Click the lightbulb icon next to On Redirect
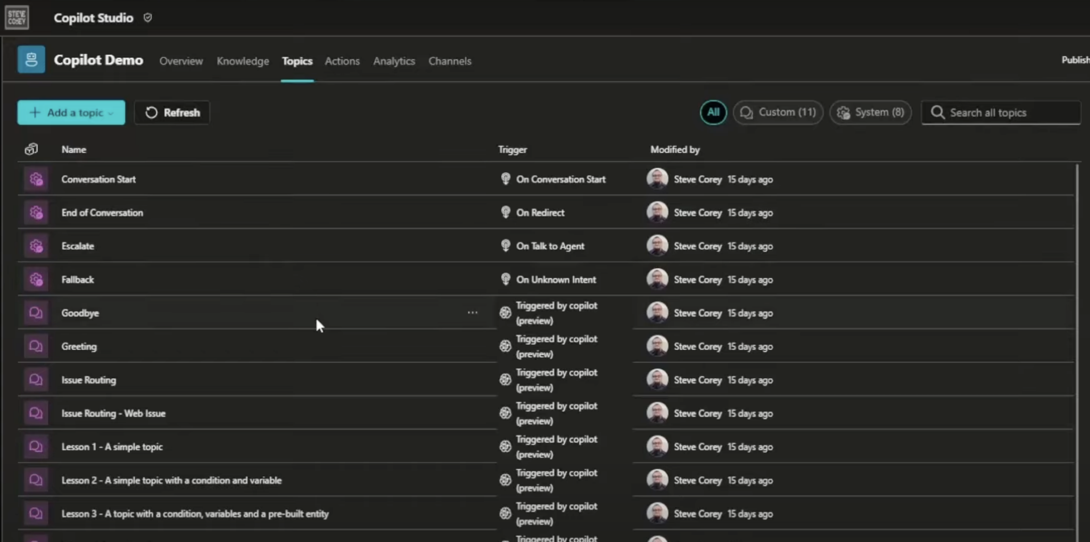Screen dimensions: 1090x542 (506, 212)
